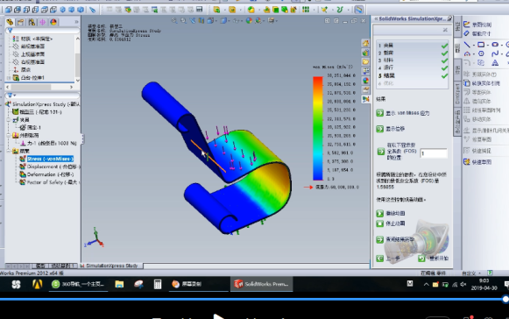Click the Convert Entities tool icon
This screenshot has height=319, width=509.
point(467,83)
